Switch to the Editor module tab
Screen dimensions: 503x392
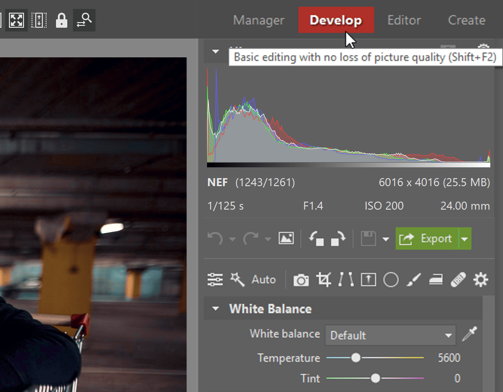click(x=404, y=20)
